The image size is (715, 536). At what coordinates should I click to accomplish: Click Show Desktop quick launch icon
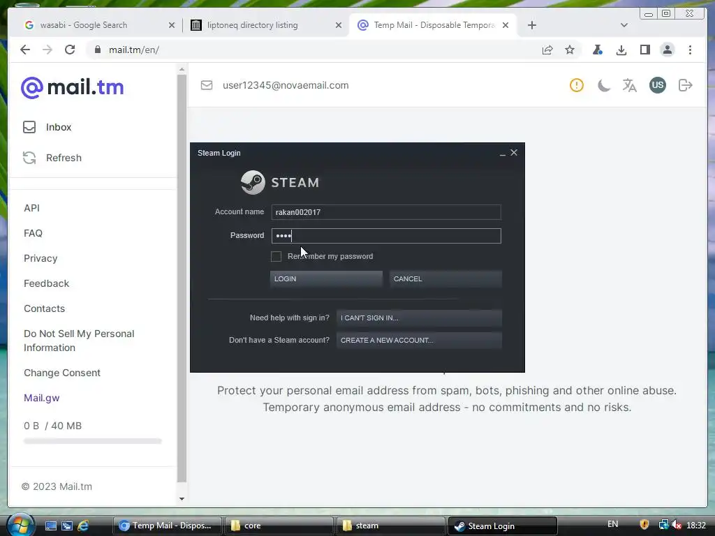point(50,526)
